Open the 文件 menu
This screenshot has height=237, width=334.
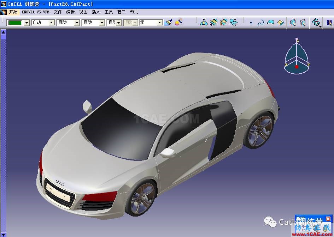58,12
